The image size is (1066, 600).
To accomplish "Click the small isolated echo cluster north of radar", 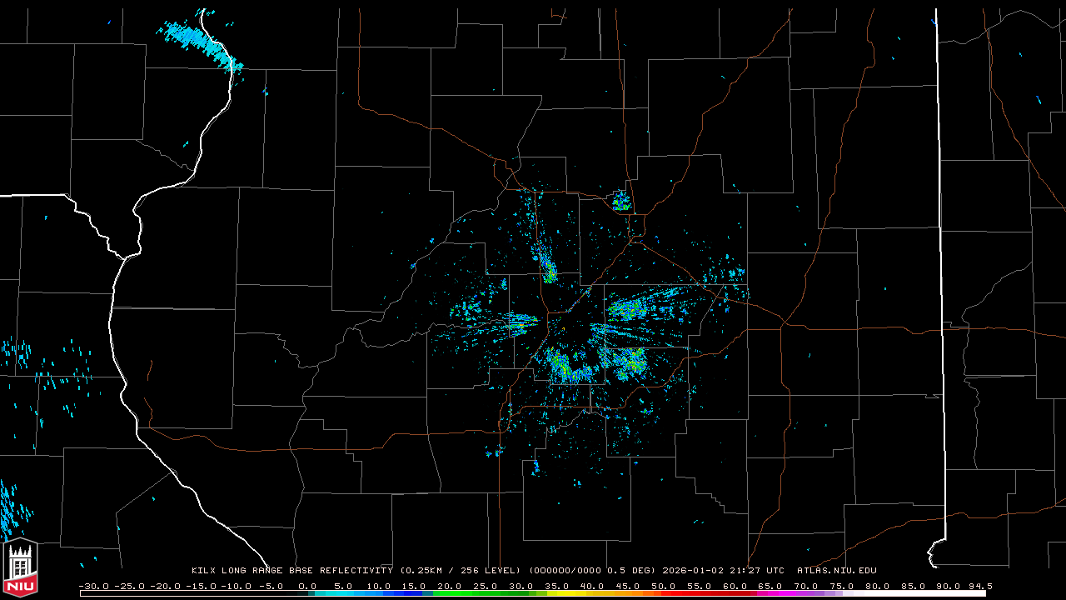I will tap(621, 201).
